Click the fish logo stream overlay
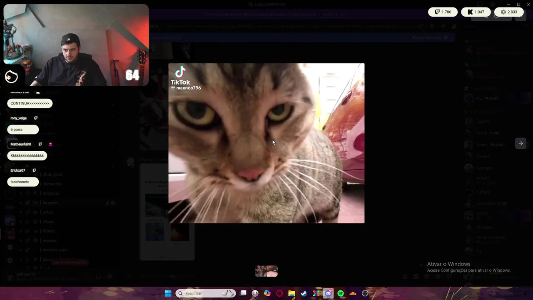The height and width of the screenshot is (300, 533). click(x=11, y=77)
